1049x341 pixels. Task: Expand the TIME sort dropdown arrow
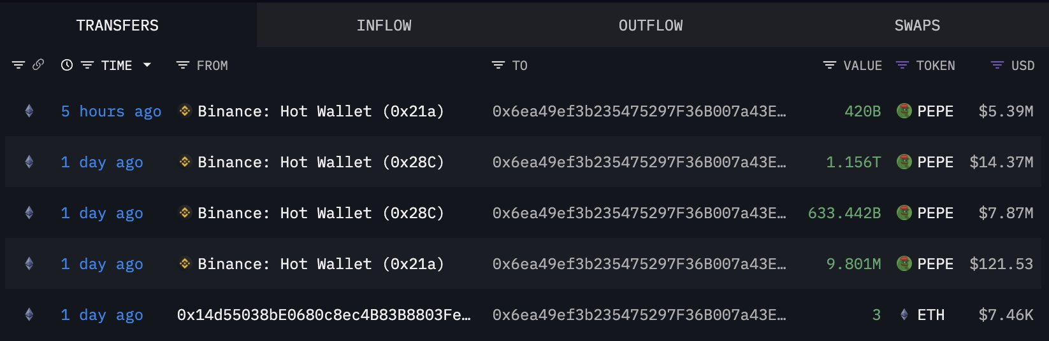tap(147, 65)
